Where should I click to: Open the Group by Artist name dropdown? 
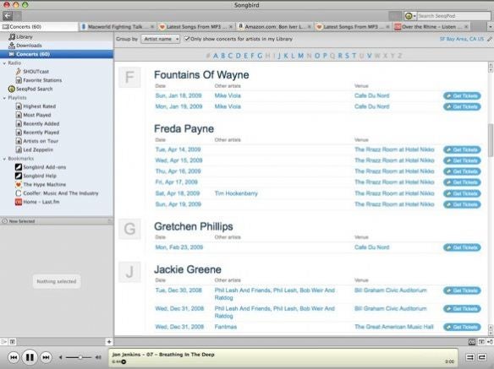tap(161, 39)
